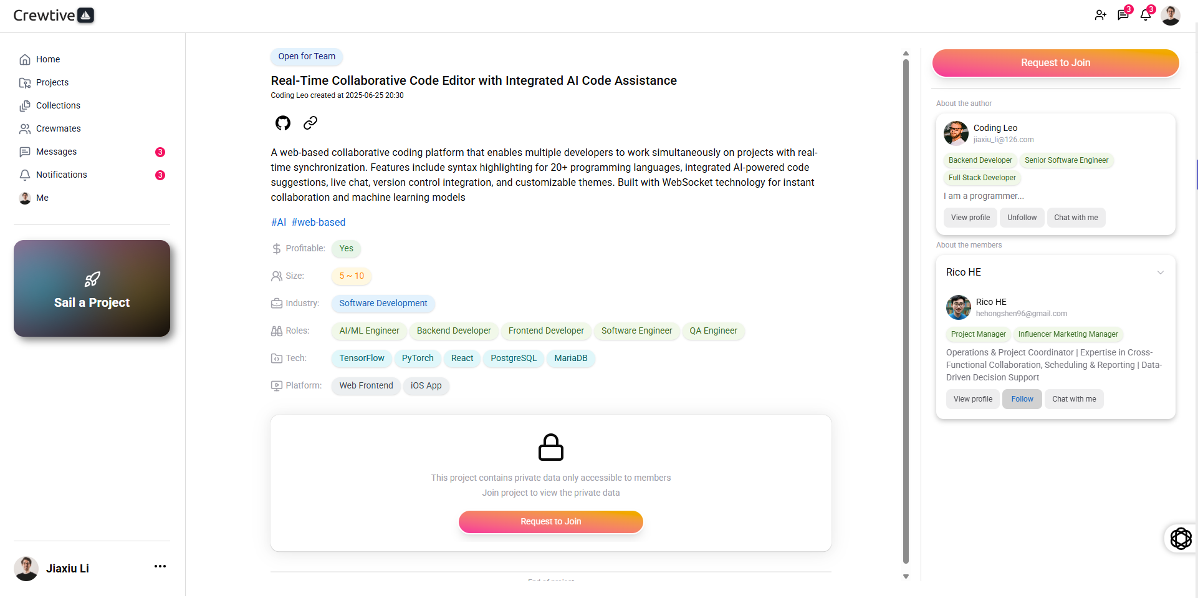This screenshot has width=1198, height=598.
Task: Click the project page vertical scrollbar
Action: tap(906, 311)
